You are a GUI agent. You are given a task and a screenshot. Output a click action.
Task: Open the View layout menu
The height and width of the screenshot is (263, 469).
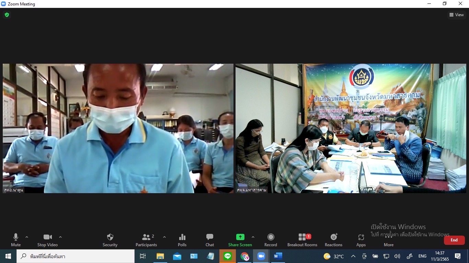click(457, 15)
